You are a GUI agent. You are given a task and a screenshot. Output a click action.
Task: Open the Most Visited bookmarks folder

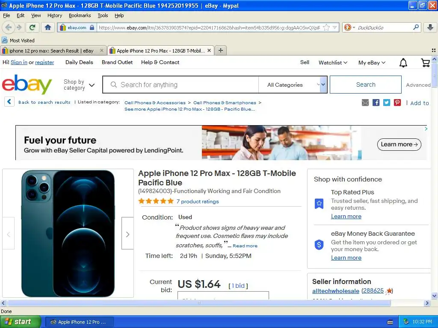18,41
